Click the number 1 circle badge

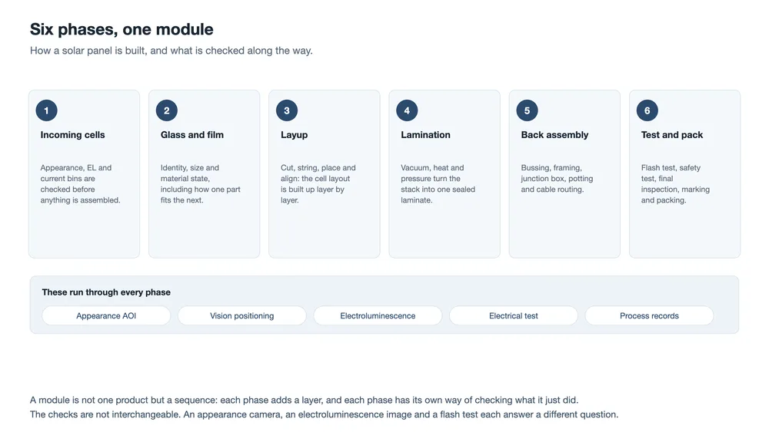[x=47, y=110]
